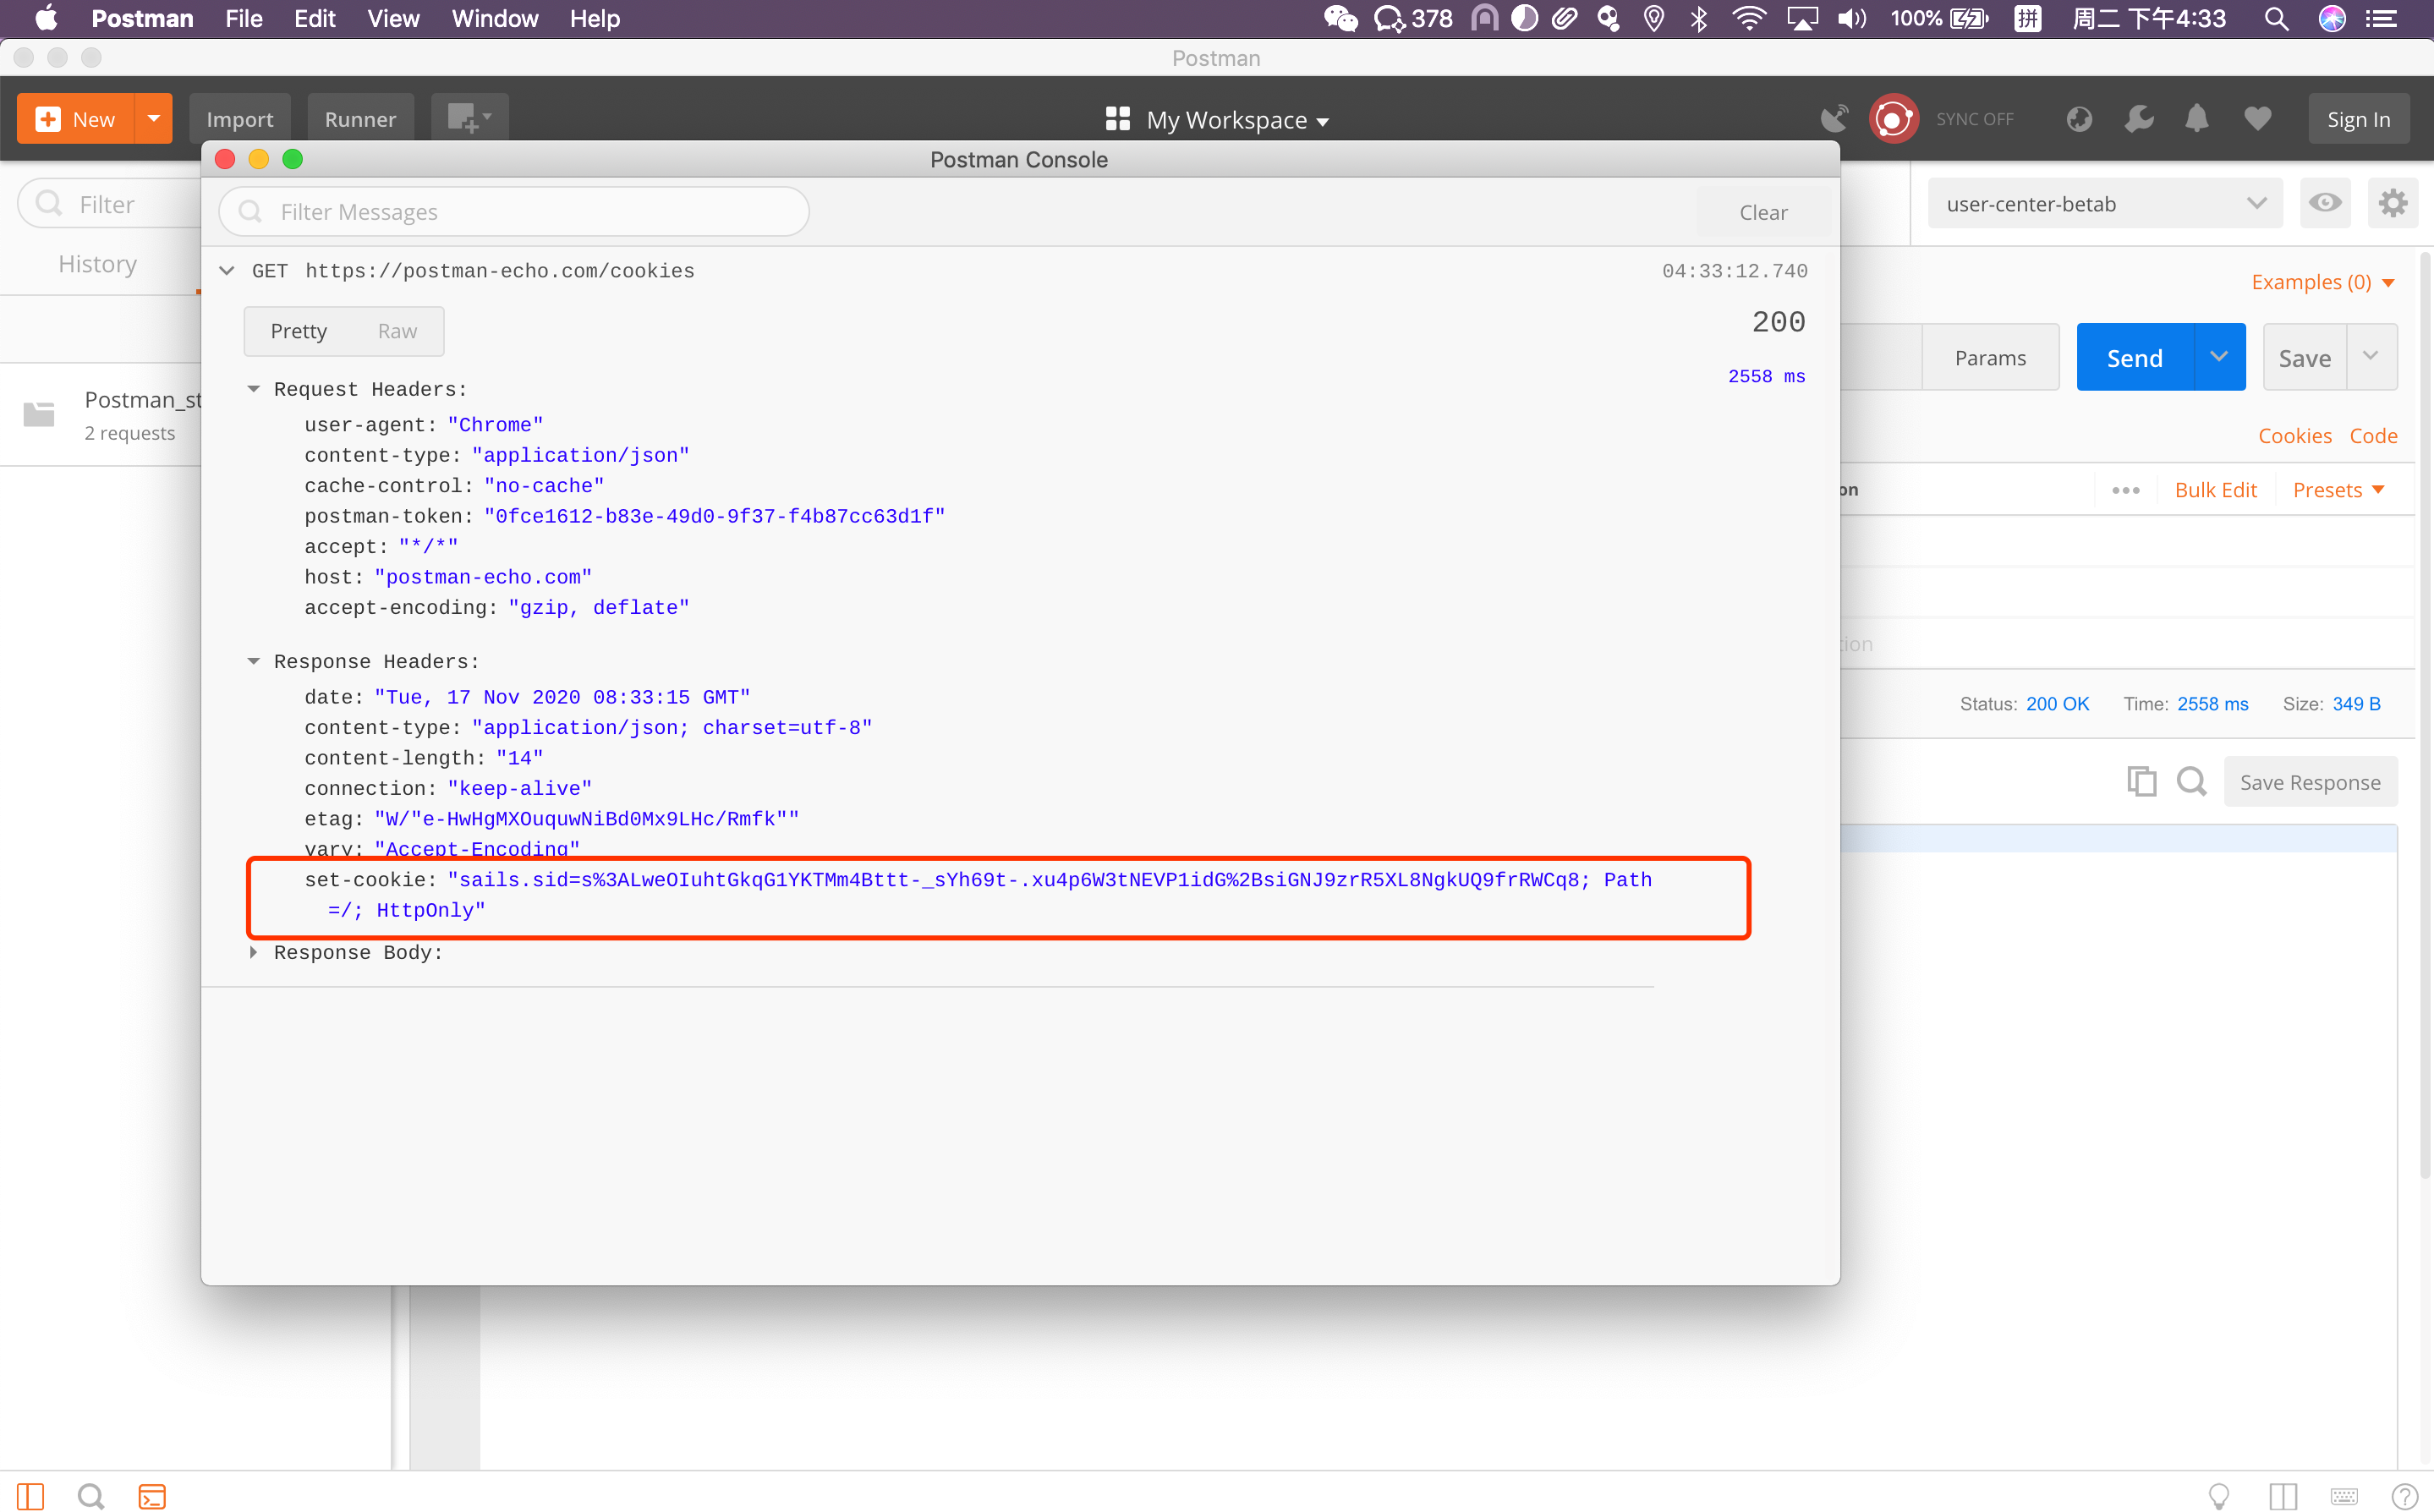The width and height of the screenshot is (2434, 1512).
Task: Open the Code link
Action: click(2373, 436)
